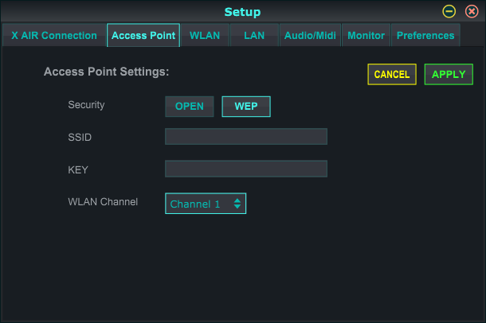Open the WLAN Channel dropdown
The image size is (486, 323).
pos(206,204)
